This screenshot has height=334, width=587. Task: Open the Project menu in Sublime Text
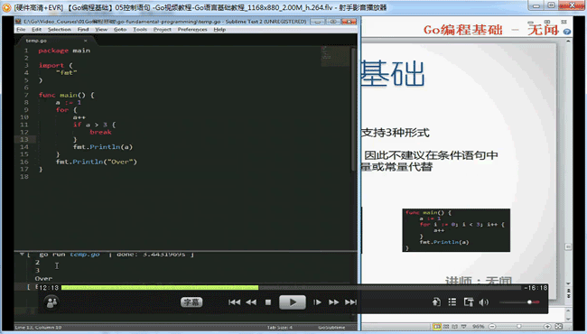162,29
